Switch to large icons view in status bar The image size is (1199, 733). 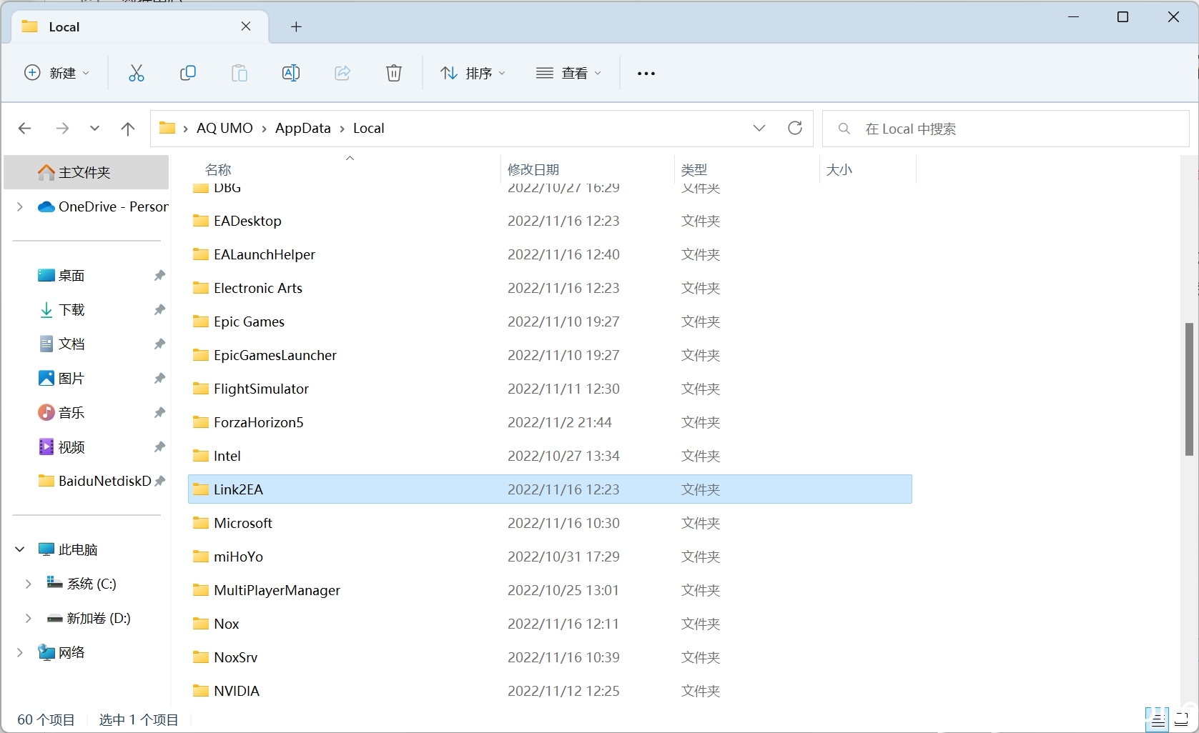(1182, 719)
